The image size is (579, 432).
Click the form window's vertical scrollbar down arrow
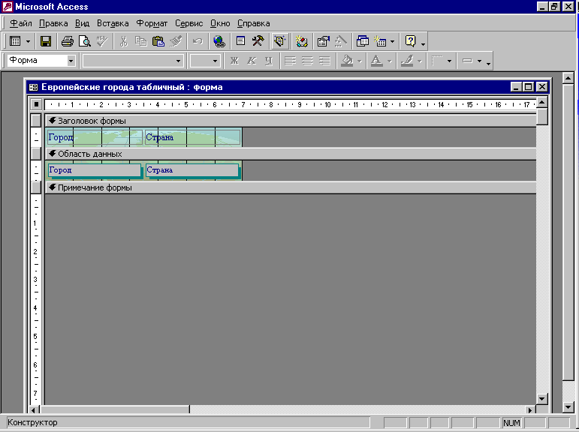[x=541, y=398]
